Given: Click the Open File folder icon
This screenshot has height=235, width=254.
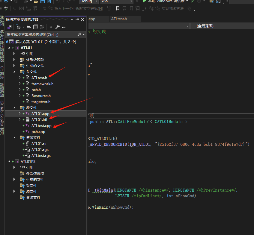Looking at the screenshot, I should click(x=36, y=1).
